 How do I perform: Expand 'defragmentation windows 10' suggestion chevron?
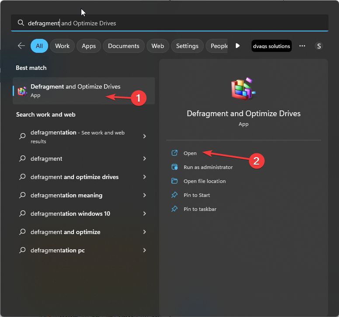coord(145,214)
